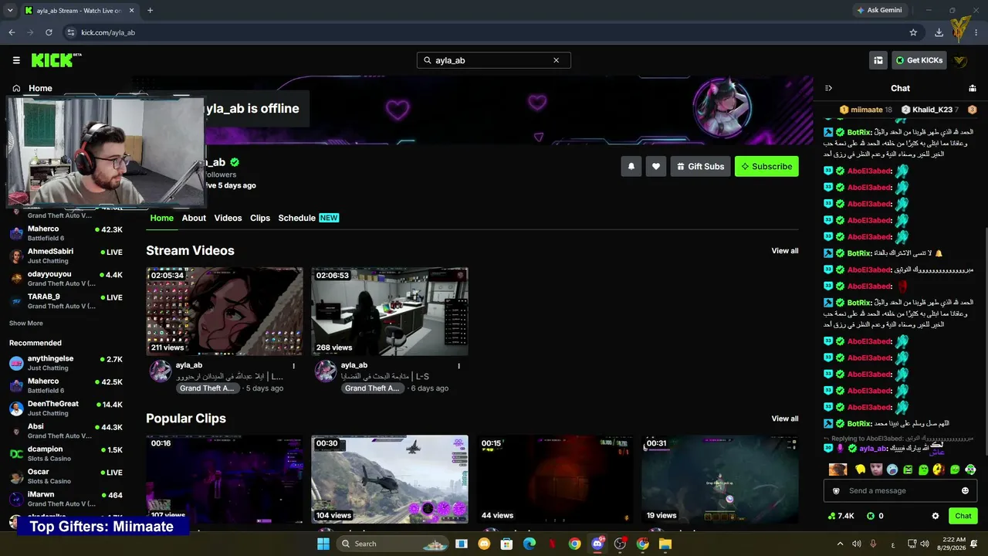Go back to the previous page
Screen dimensions: 988x556
pyautogui.click(x=12, y=32)
